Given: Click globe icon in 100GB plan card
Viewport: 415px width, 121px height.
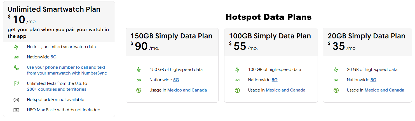Looking at the screenshot, I should [237, 90].
